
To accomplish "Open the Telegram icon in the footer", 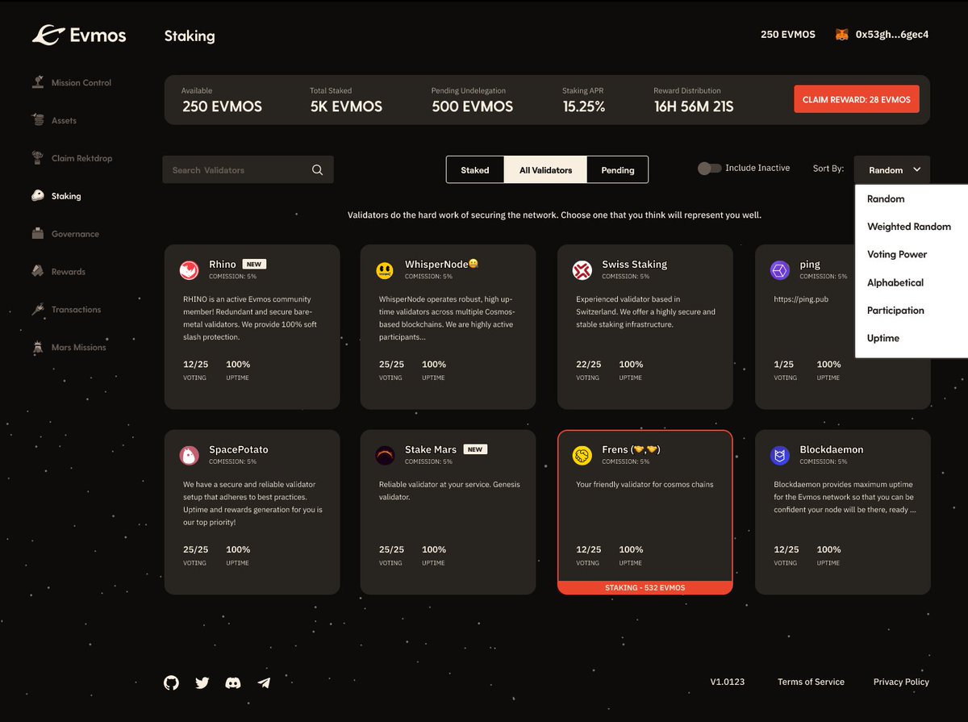I will pos(264,682).
